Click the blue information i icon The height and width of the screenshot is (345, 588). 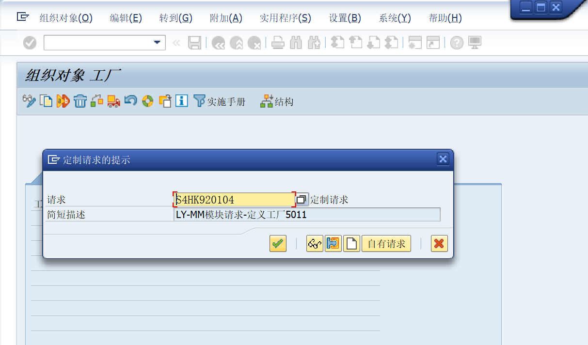[x=182, y=101]
